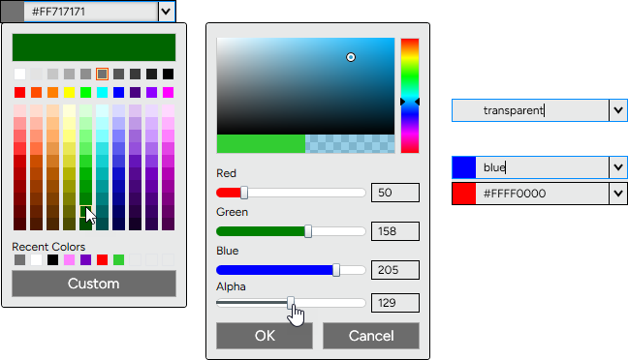Click the gray preview square beside #FF717171
Screen dimensions: 628x360
coord(13,12)
